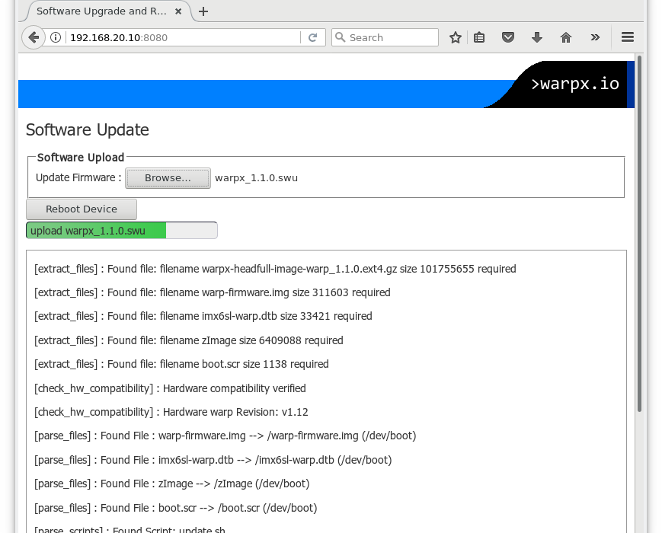
Task: Click the page vertical scrollbar
Action: click(640, 228)
